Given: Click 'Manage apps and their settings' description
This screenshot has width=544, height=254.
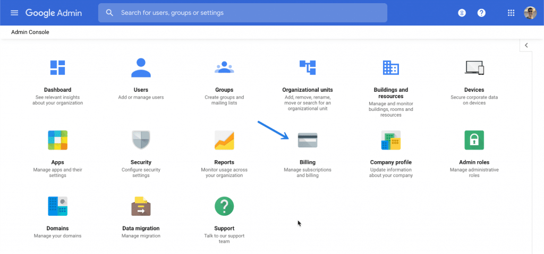Looking at the screenshot, I should tap(57, 172).
